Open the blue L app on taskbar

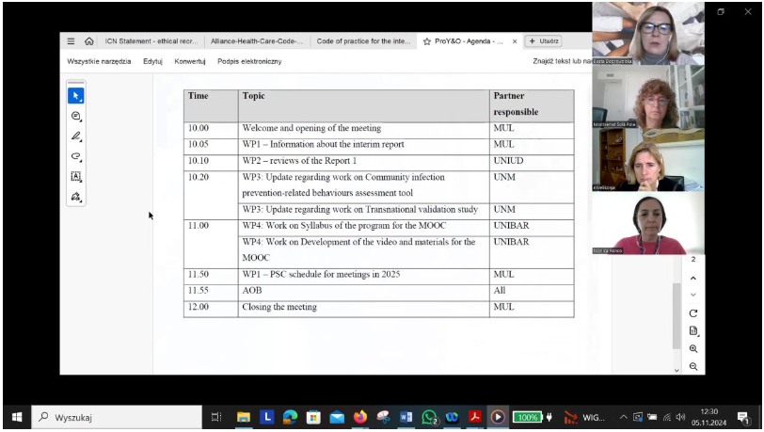tap(266, 417)
